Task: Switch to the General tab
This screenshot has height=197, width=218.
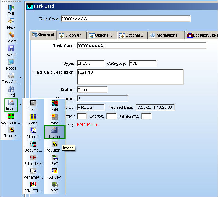Action: tap(43, 34)
